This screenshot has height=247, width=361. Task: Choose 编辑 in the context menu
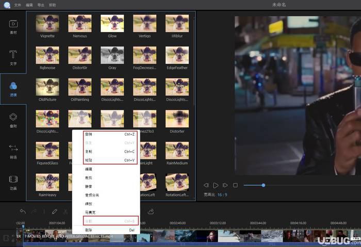click(106, 169)
